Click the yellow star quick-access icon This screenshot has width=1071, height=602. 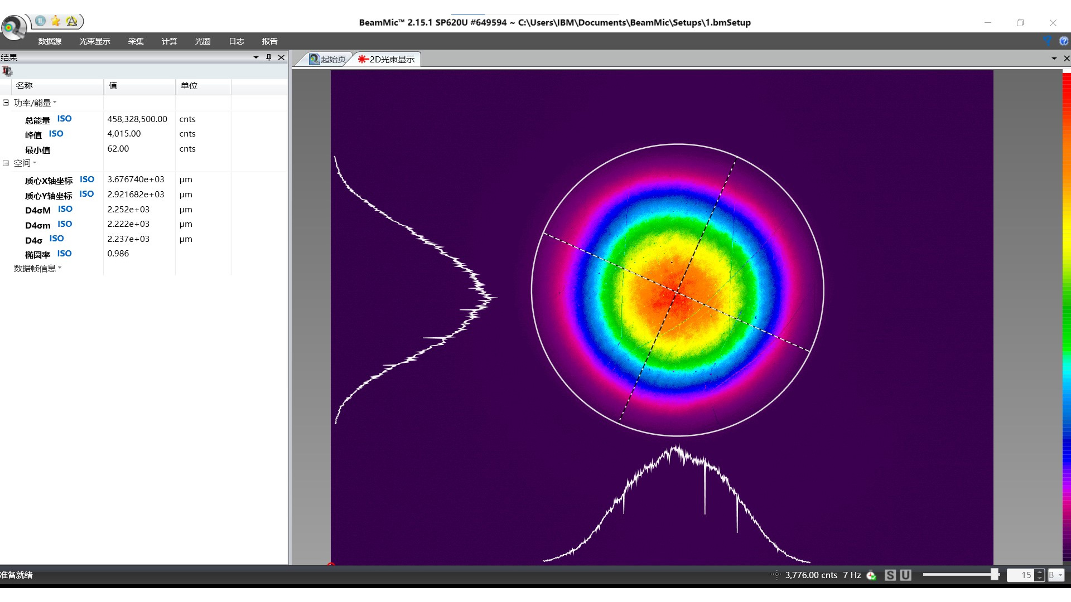click(x=56, y=21)
